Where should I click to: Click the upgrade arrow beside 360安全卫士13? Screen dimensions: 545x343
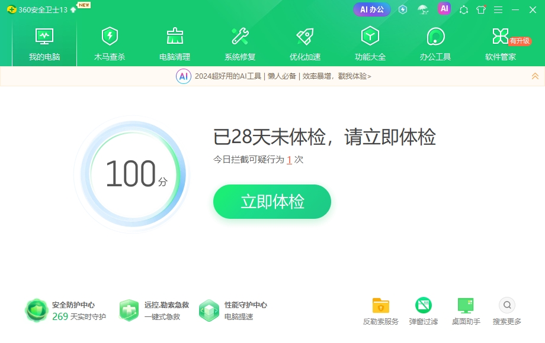pyautogui.click(x=73, y=9)
